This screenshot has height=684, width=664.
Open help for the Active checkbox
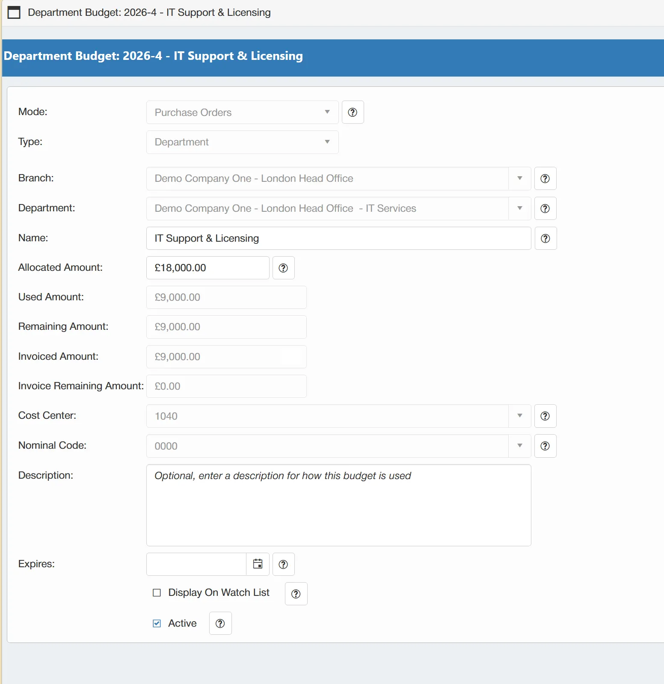(x=220, y=623)
